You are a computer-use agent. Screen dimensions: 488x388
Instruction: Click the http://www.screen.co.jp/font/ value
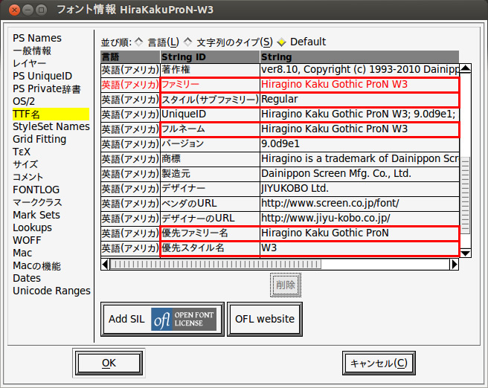tap(330, 204)
